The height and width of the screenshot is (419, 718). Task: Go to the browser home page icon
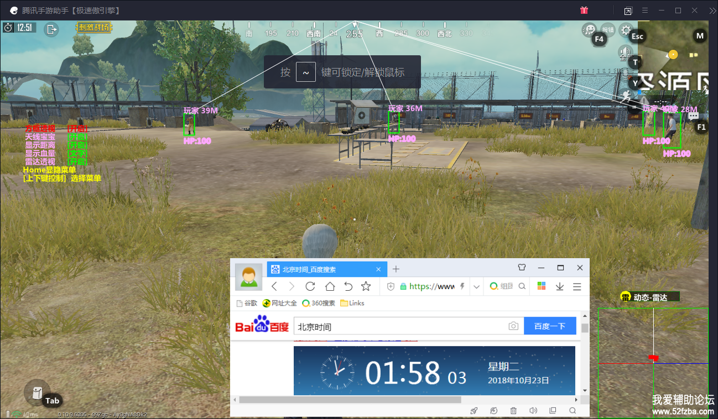(330, 286)
